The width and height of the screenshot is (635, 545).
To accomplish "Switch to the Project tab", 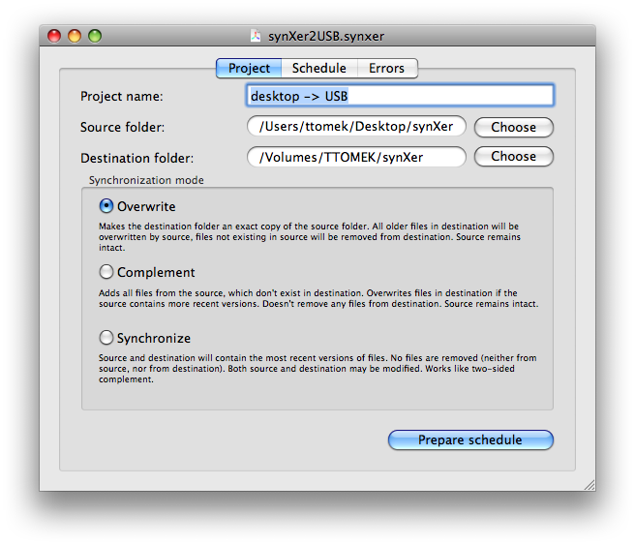I will pyautogui.click(x=249, y=68).
